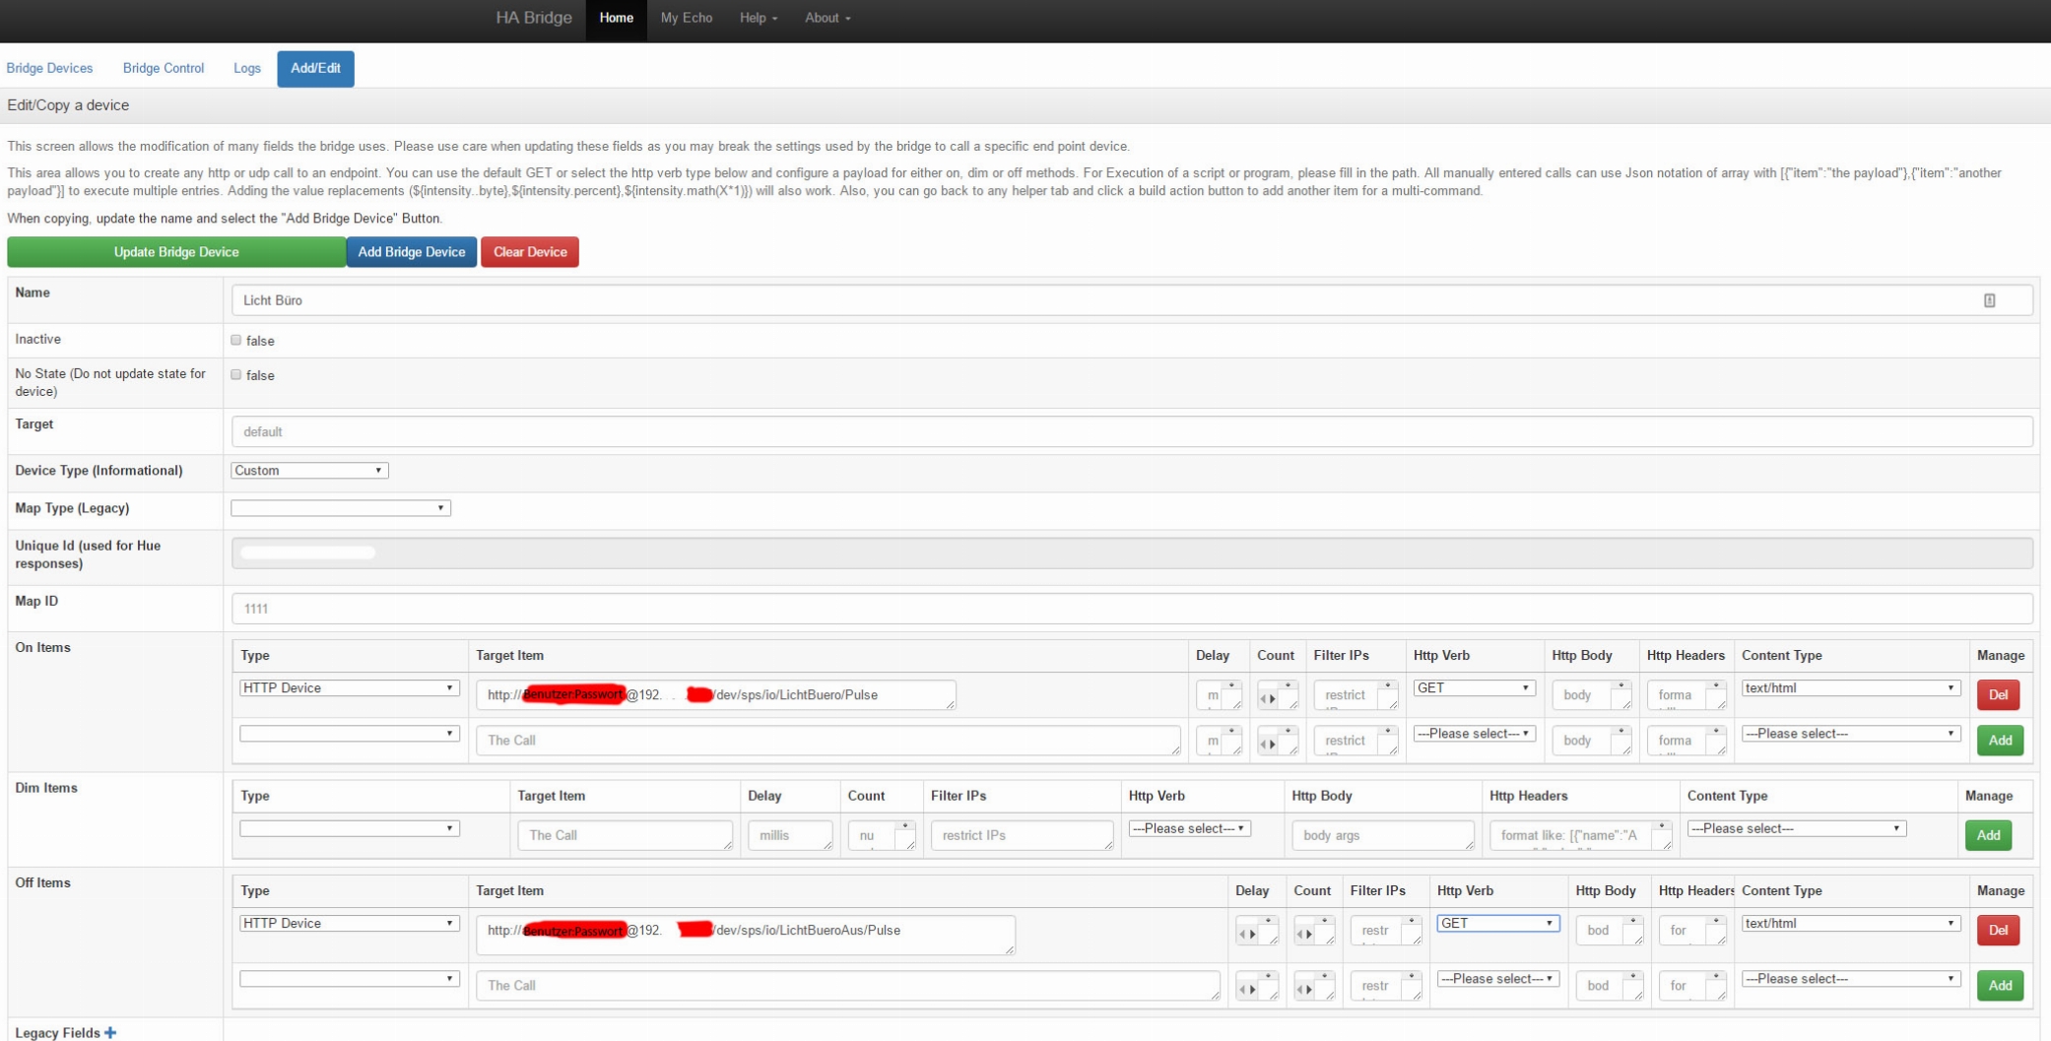Image resolution: width=2051 pixels, height=1041 pixels.
Task: Open the Device Type dropdown showing Custom
Action: click(x=309, y=471)
